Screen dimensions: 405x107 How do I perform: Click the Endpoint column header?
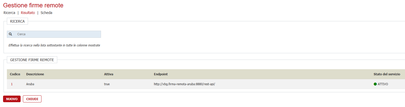(161, 74)
